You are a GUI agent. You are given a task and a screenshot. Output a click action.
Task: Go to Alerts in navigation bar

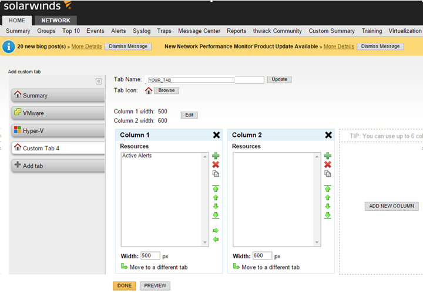coord(119,31)
